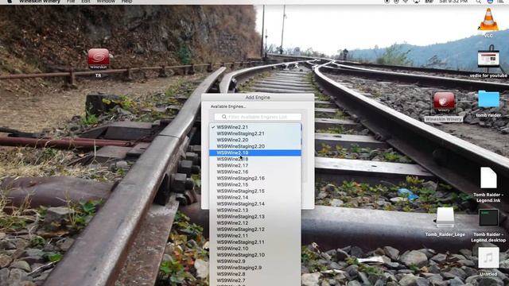
Task: Choose highlighted WS9Wine2.19 engine
Action: (x=255, y=153)
